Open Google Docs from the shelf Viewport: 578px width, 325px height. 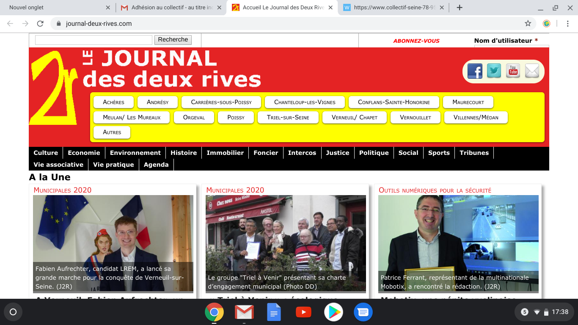(274, 313)
